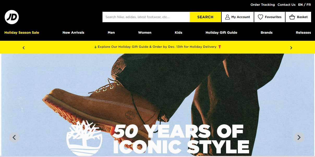Show previous promo message in yellow bar

click(x=24, y=48)
